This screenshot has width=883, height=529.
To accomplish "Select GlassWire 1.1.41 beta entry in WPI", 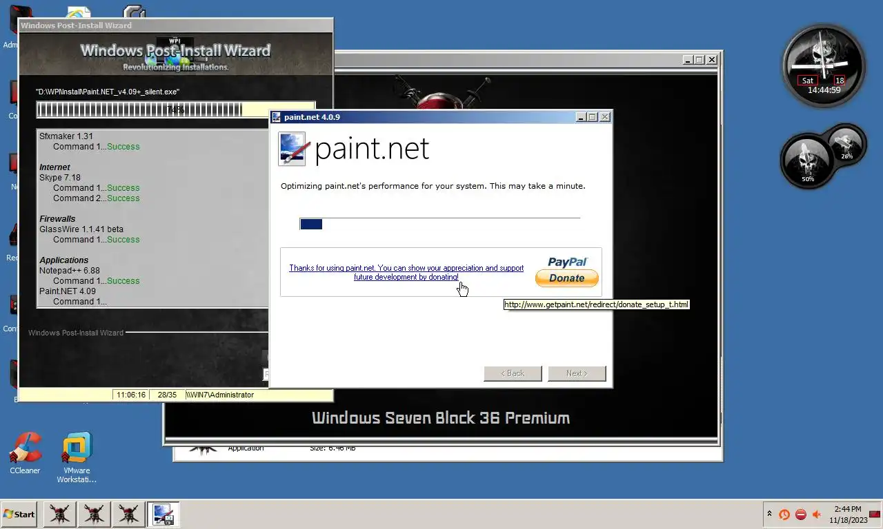I will 81,229.
